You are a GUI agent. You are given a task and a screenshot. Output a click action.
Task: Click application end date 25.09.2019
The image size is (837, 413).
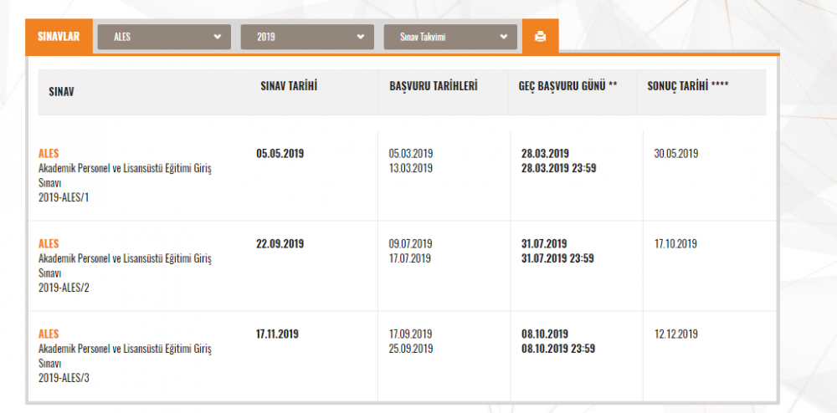[x=411, y=349]
